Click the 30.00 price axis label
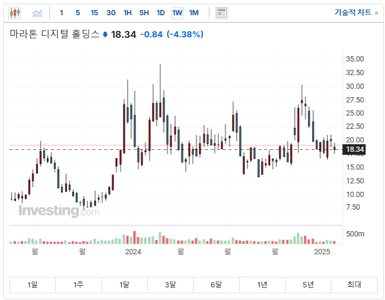The height and width of the screenshot is (300, 385). pyautogui.click(x=355, y=86)
